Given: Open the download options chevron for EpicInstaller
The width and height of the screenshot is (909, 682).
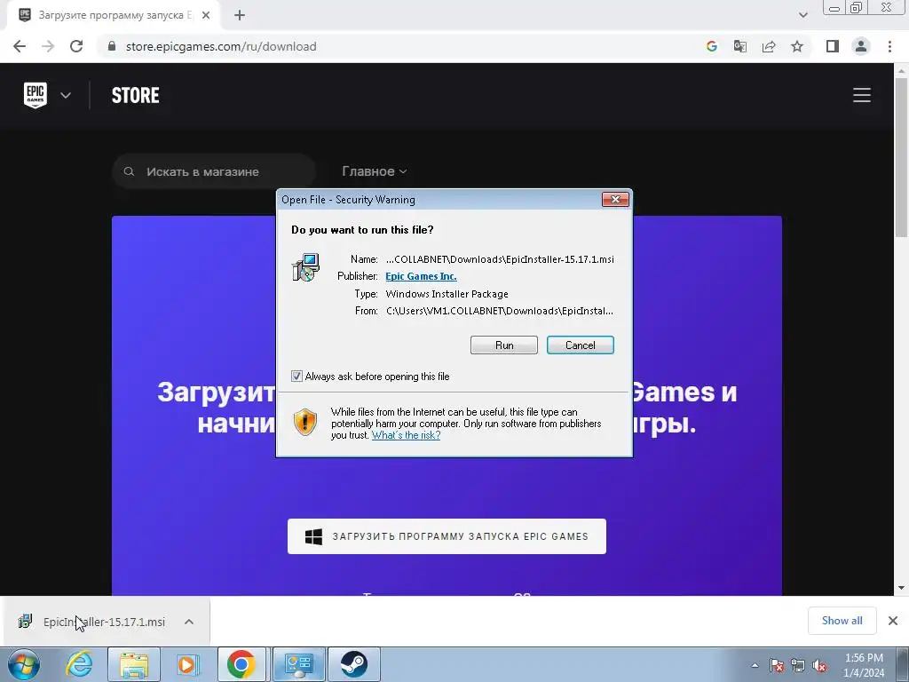Looking at the screenshot, I should [189, 622].
